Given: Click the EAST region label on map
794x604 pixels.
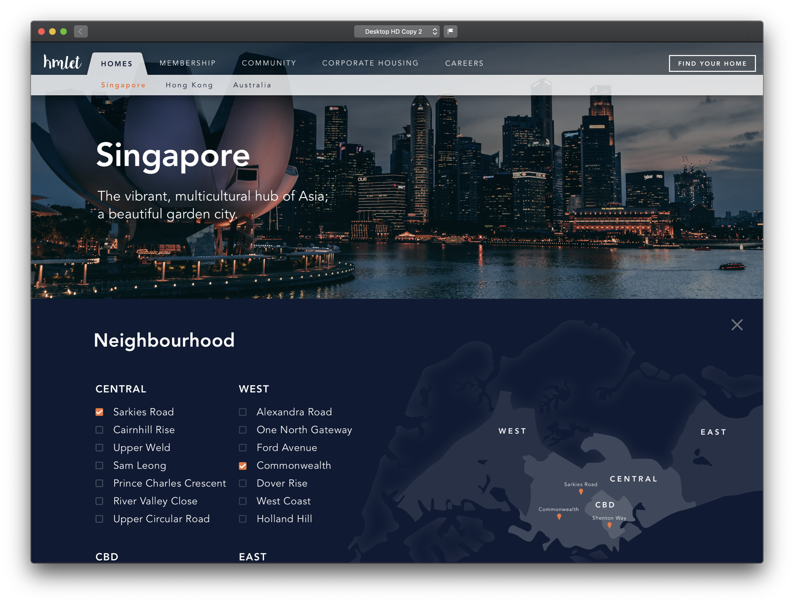Looking at the screenshot, I should 713,432.
